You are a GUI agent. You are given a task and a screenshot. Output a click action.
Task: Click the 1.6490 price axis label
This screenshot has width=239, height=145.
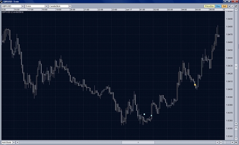tap(229, 19)
